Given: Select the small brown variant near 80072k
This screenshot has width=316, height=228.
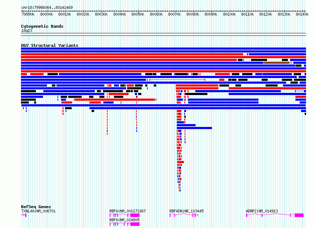Looking at the screenshot, I should pyautogui.click(x=179, y=119).
